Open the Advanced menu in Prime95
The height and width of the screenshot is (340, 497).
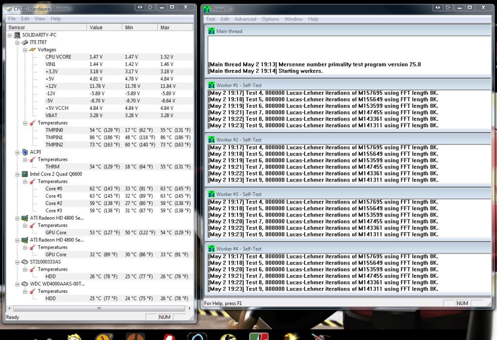[245, 19]
